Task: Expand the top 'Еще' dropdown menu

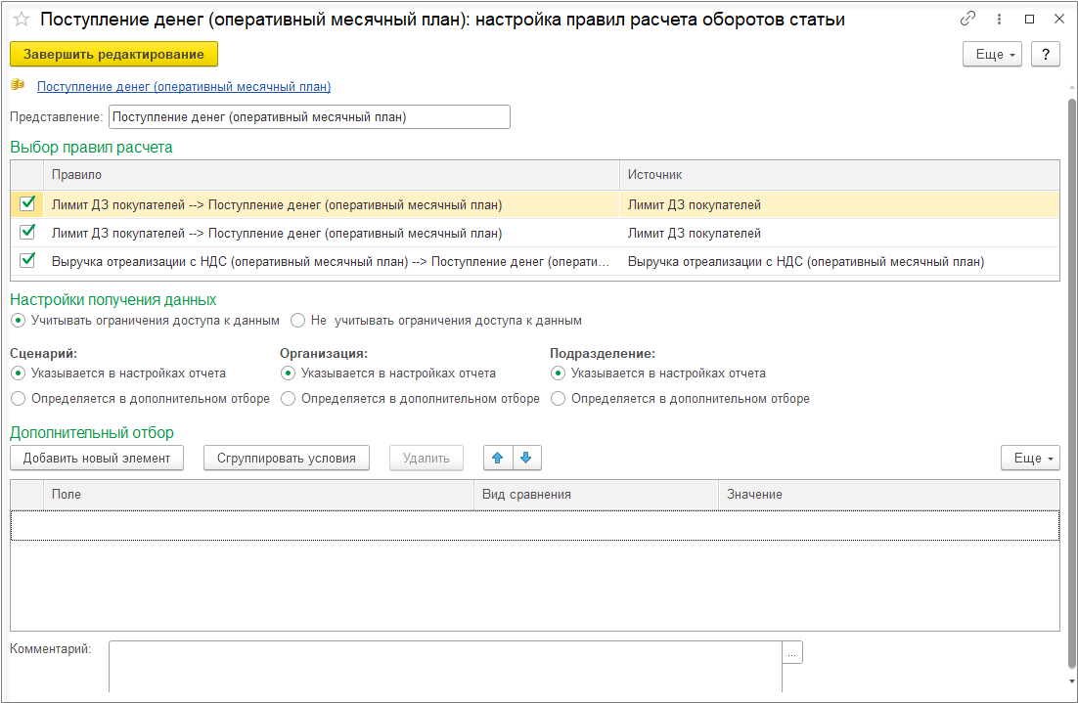Action: click(x=992, y=54)
